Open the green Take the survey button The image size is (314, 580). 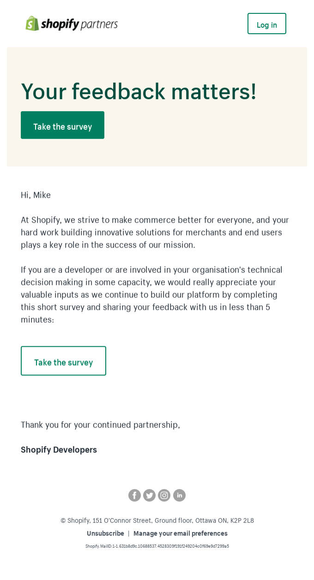pyautogui.click(x=62, y=125)
